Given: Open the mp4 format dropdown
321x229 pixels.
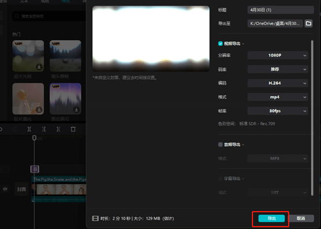Looking at the screenshot, I should (x=277, y=97).
